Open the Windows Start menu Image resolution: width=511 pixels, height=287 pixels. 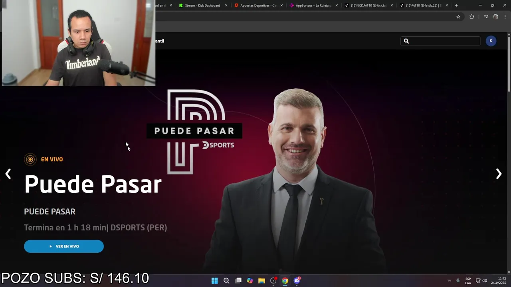pyautogui.click(x=214, y=281)
